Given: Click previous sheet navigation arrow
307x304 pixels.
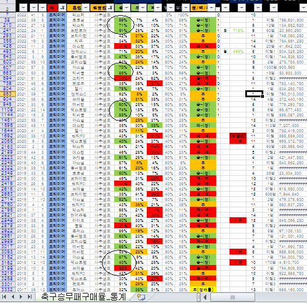Looking at the screenshot, I should (x=13, y=297).
